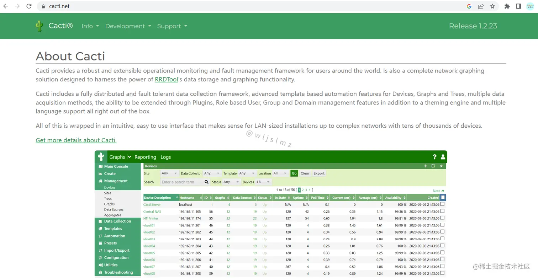Open the Graphs tab in console
The image size is (538, 278).
[x=117, y=157]
